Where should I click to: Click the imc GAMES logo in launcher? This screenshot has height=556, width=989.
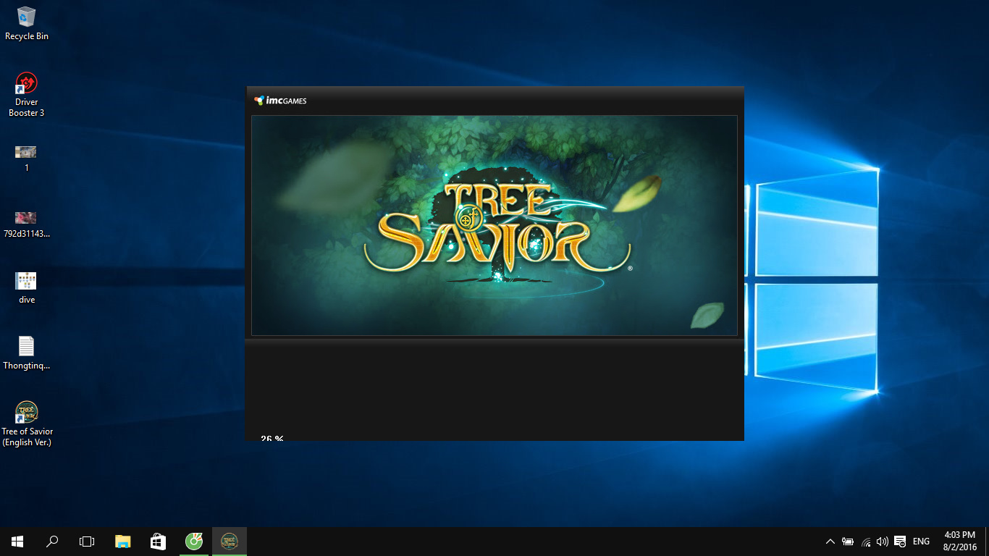click(280, 101)
